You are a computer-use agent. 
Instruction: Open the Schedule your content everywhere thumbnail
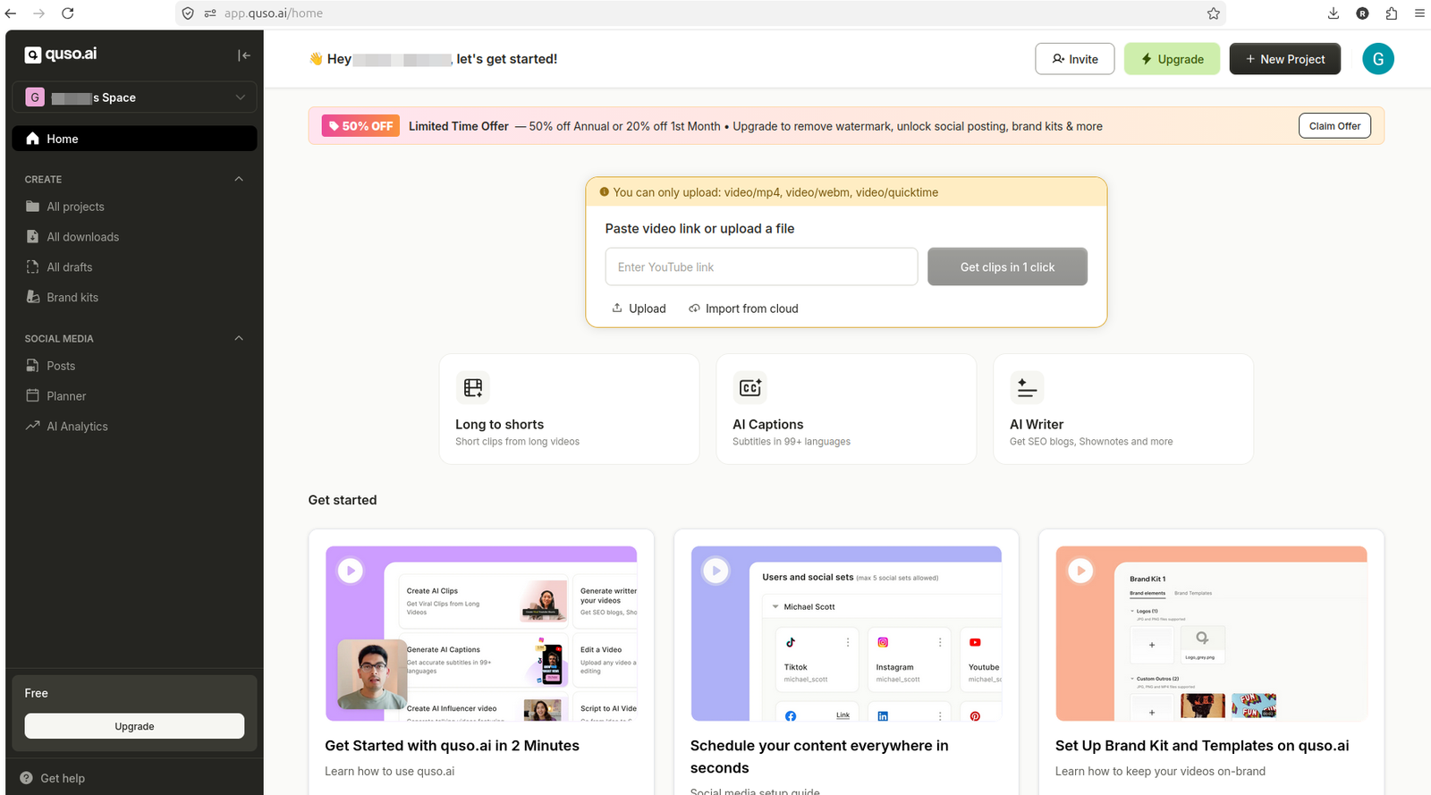tap(846, 633)
